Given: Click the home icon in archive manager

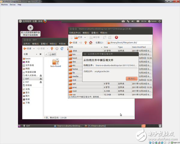Looking at the screenshot, I should click(x=91, y=43).
